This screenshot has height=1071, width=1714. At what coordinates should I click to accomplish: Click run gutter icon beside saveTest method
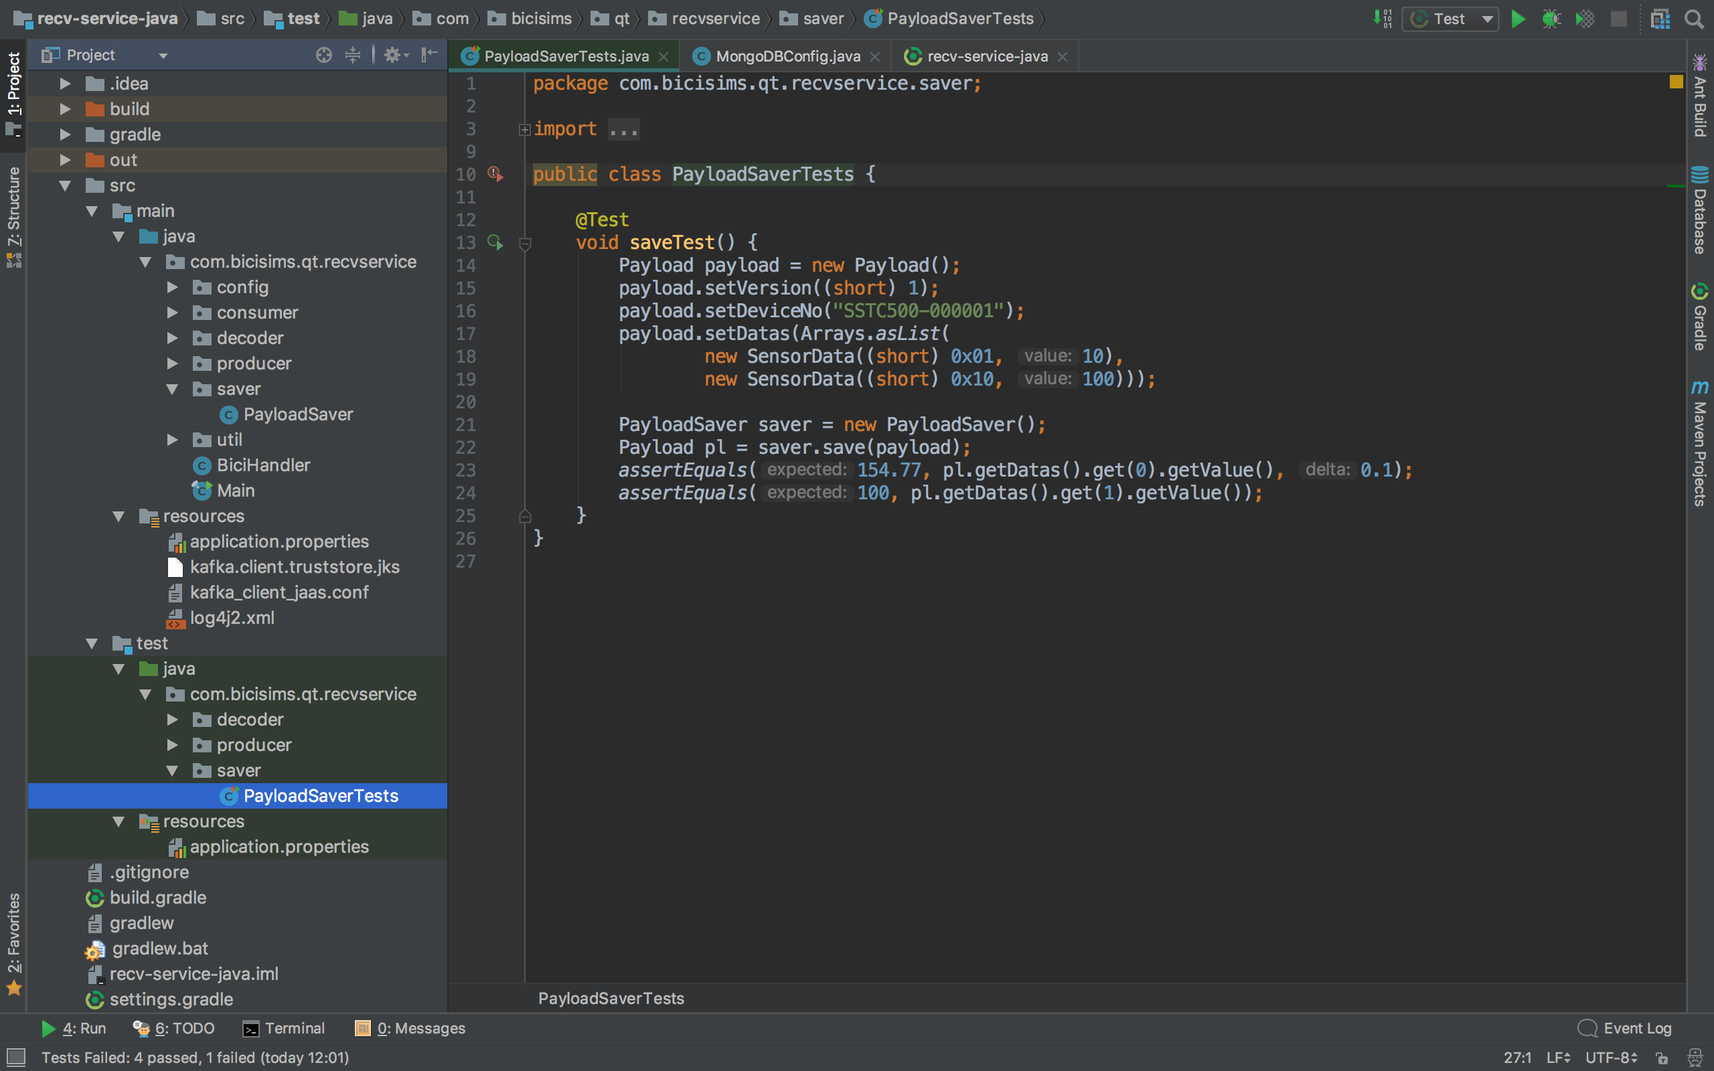pyautogui.click(x=495, y=243)
